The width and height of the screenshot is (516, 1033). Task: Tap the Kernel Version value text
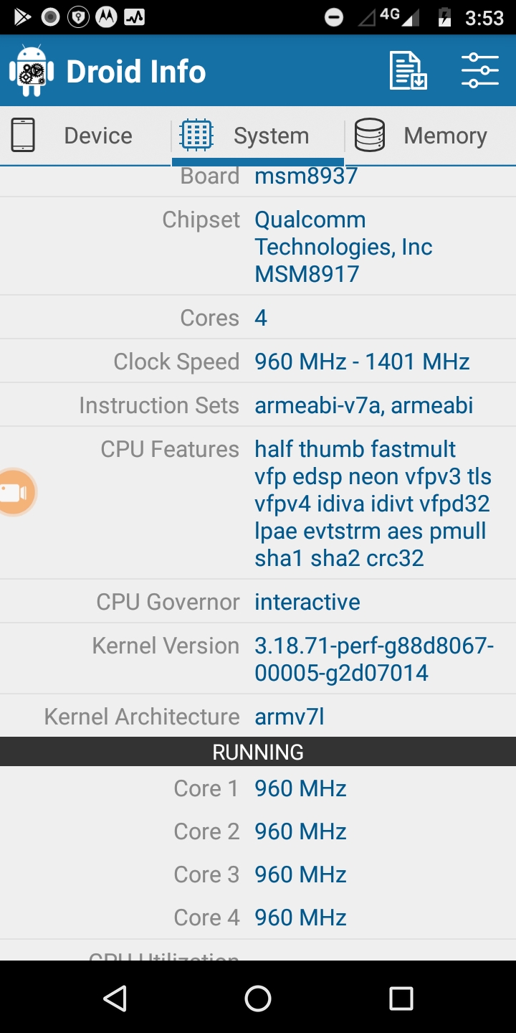tap(373, 658)
